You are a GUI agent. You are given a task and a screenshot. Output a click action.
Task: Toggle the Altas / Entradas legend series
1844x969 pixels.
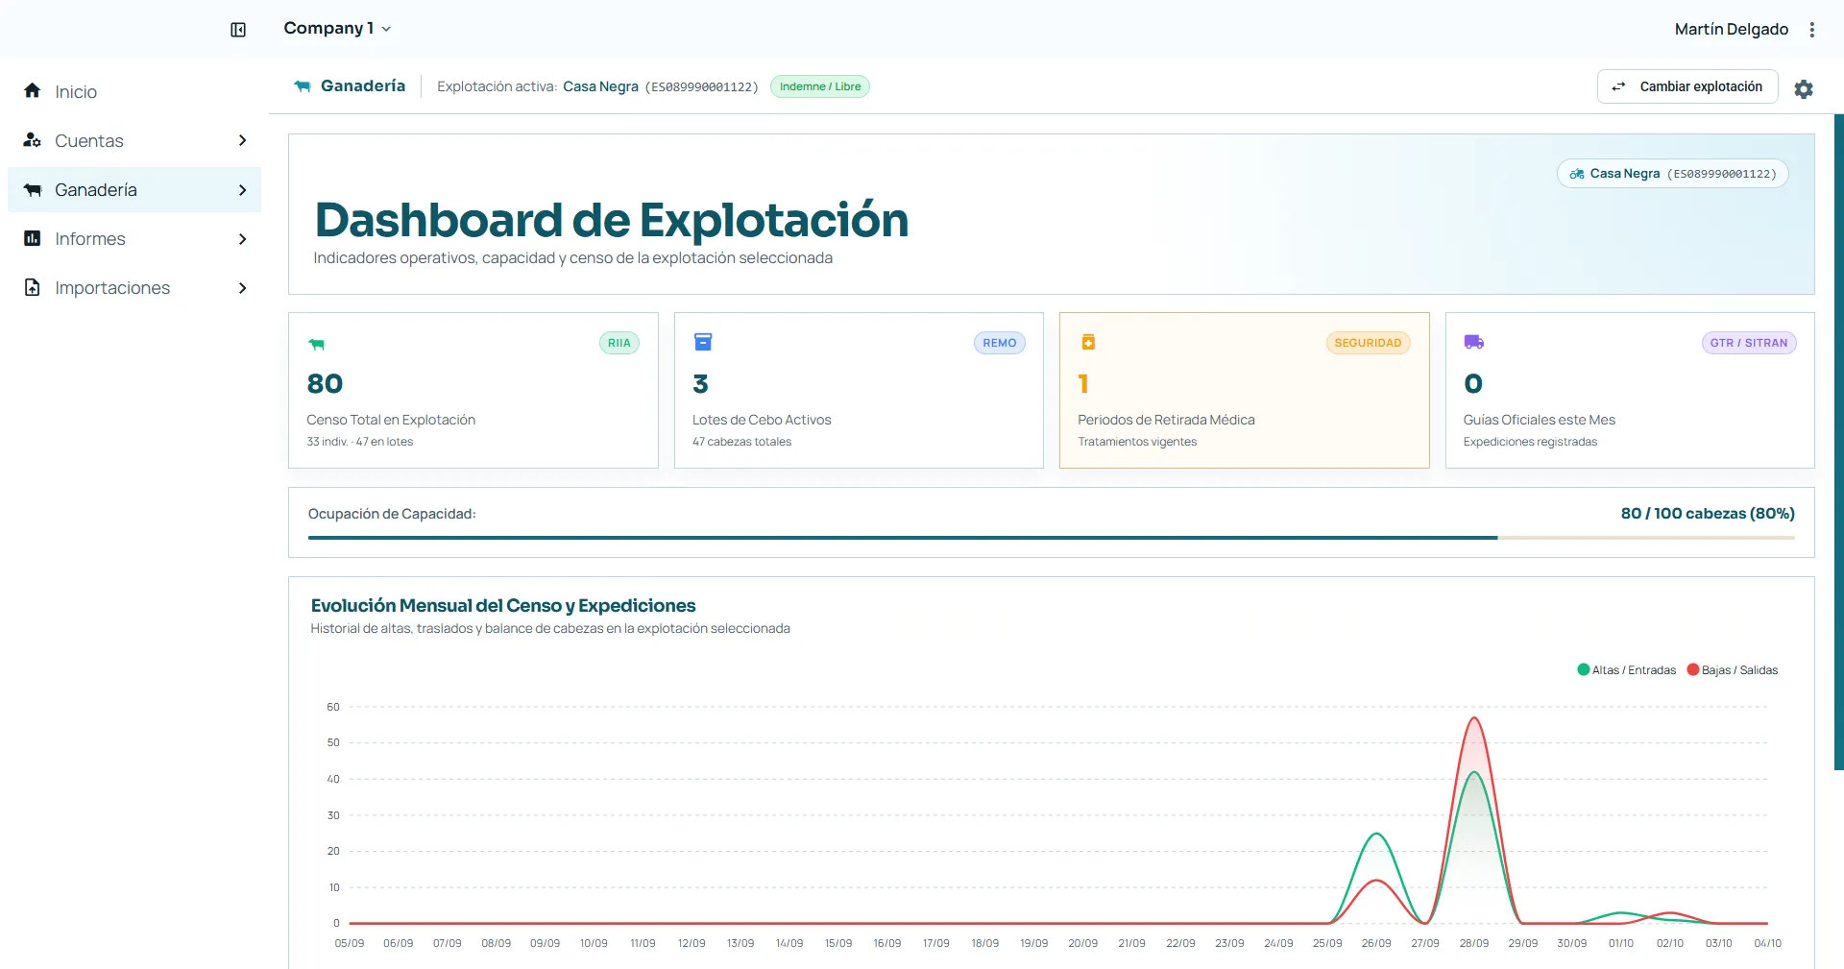pyautogui.click(x=1626, y=670)
